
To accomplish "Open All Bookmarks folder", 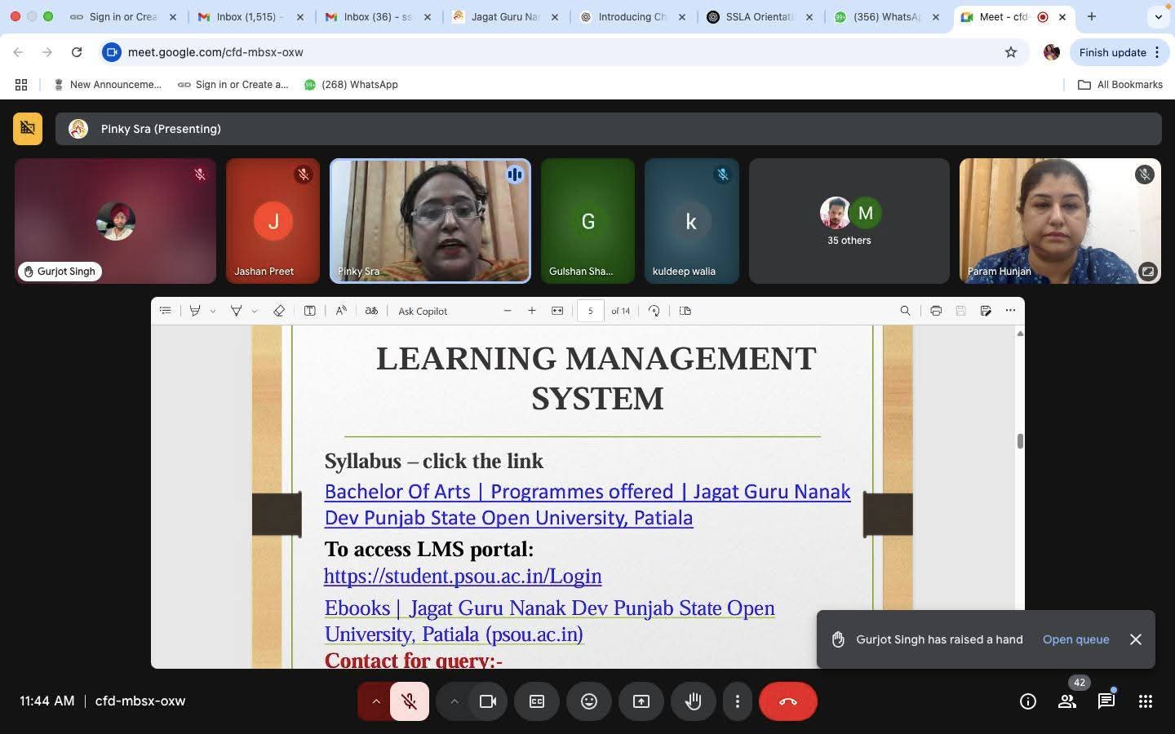I will (x=1120, y=85).
